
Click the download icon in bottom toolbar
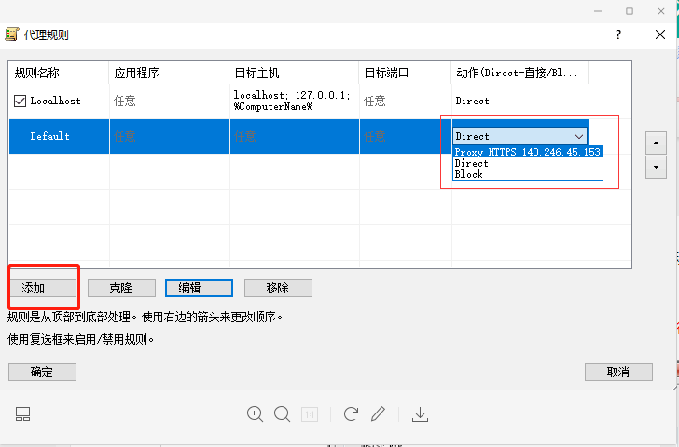tap(420, 413)
